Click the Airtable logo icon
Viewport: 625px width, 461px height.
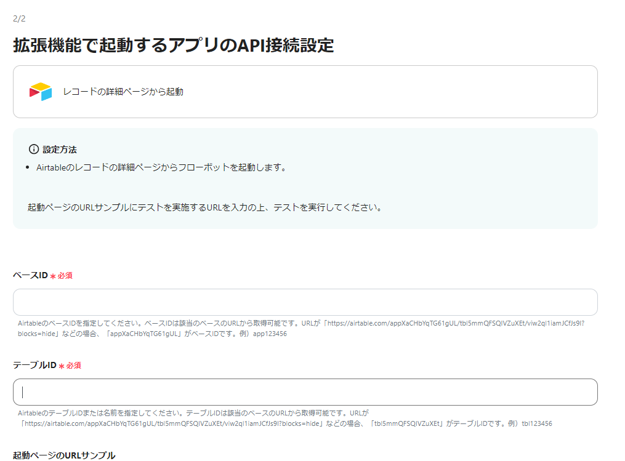pyautogui.click(x=41, y=92)
